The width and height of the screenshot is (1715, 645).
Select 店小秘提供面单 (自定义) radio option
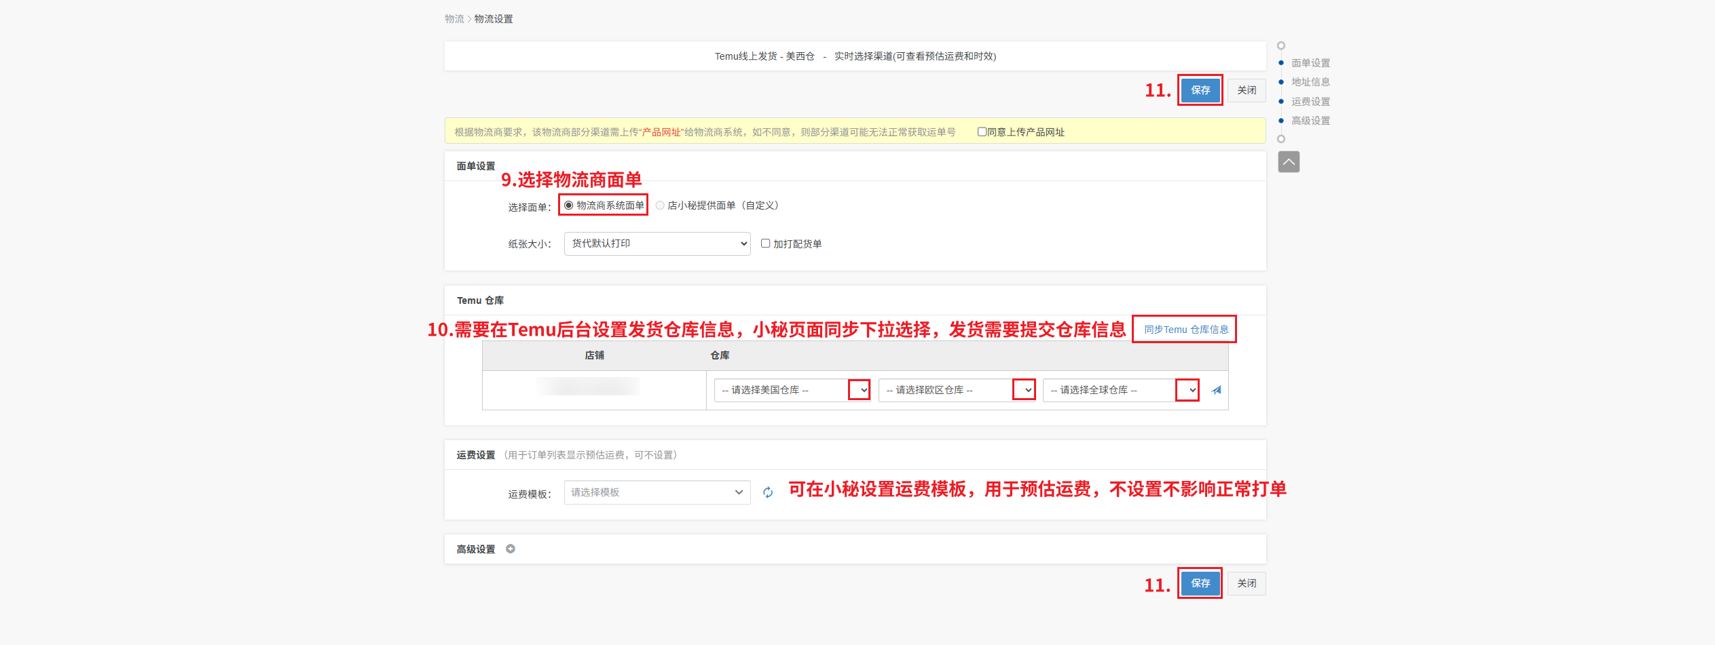[x=660, y=206]
